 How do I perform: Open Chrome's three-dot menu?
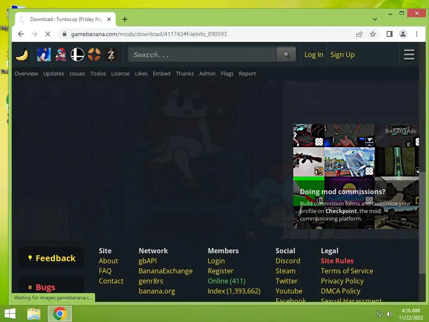(x=416, y=34)
